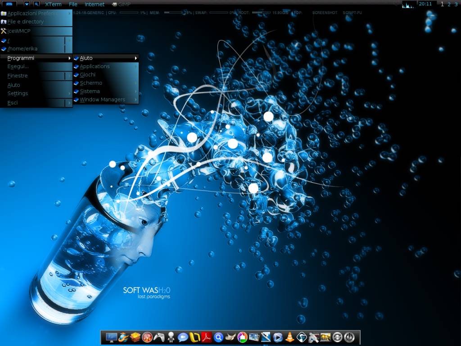The width and height of the screenshot is (461, 346).
Task: Open File e directory menu entry
Action: (x=36, y=22)
